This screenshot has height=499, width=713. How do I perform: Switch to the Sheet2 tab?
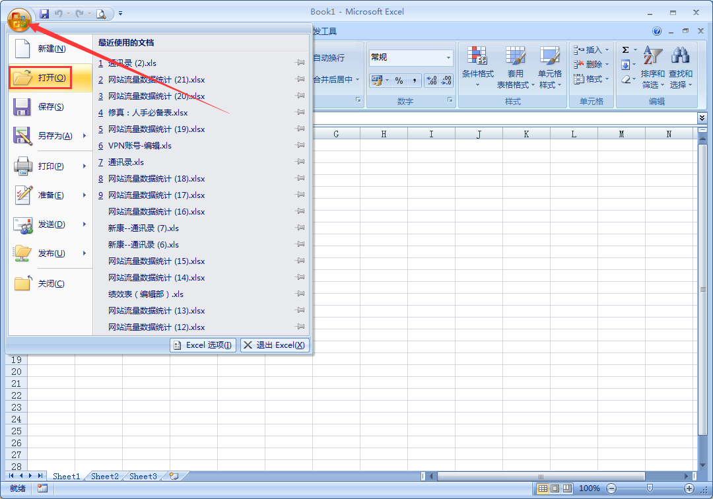[104, 476]
